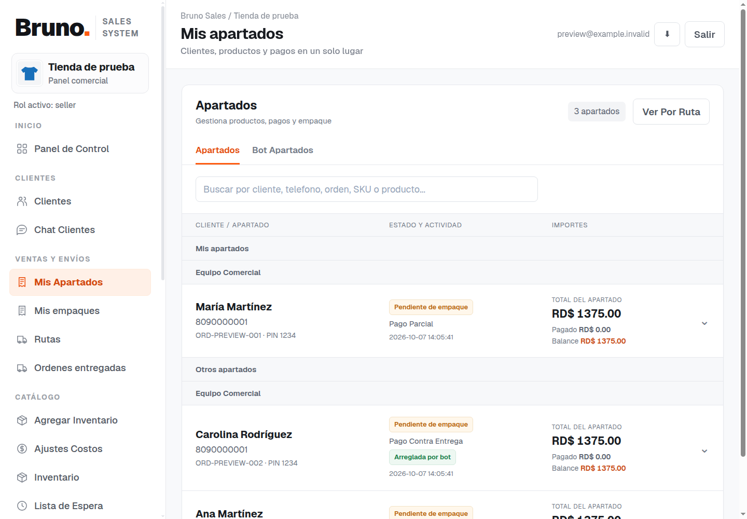Click the Mis empaques document icon
Image resolution: width=747 pixels, height=519 pixels.
tap(22, 311)
